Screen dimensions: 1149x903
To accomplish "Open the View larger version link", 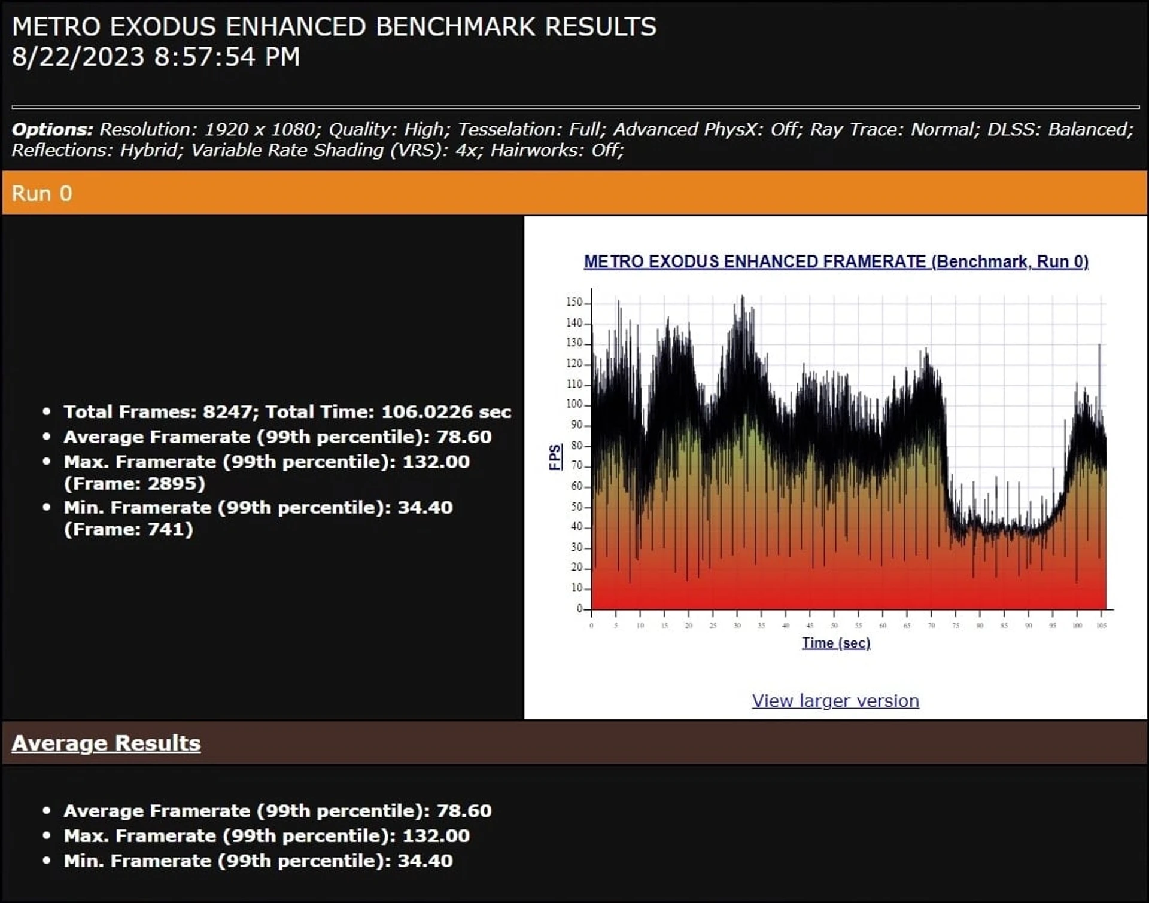I will pos(835,700).
